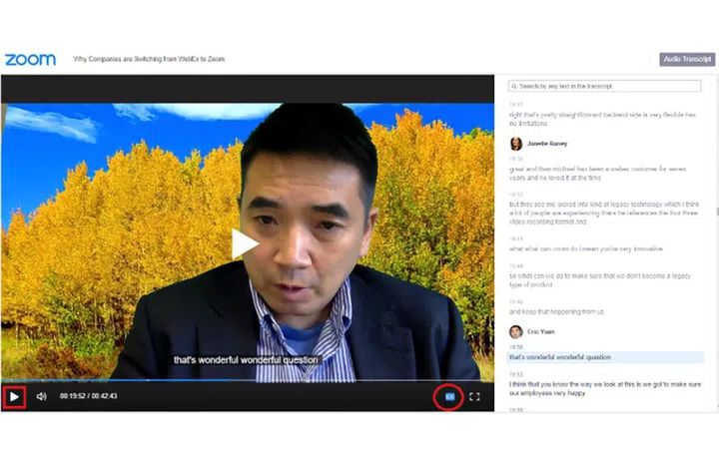Screen dimensions: 719x458
Task: Click Janelle Raney's avatar in the transcript
Action: 515,144
